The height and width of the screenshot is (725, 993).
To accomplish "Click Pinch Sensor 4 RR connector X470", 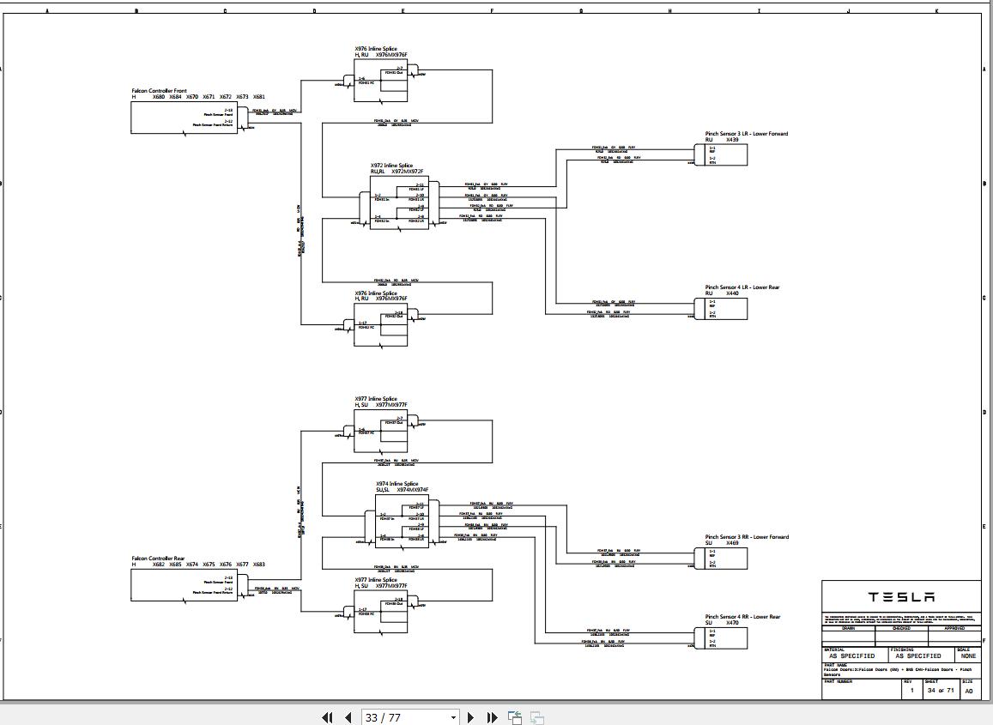I will [721, 637].
